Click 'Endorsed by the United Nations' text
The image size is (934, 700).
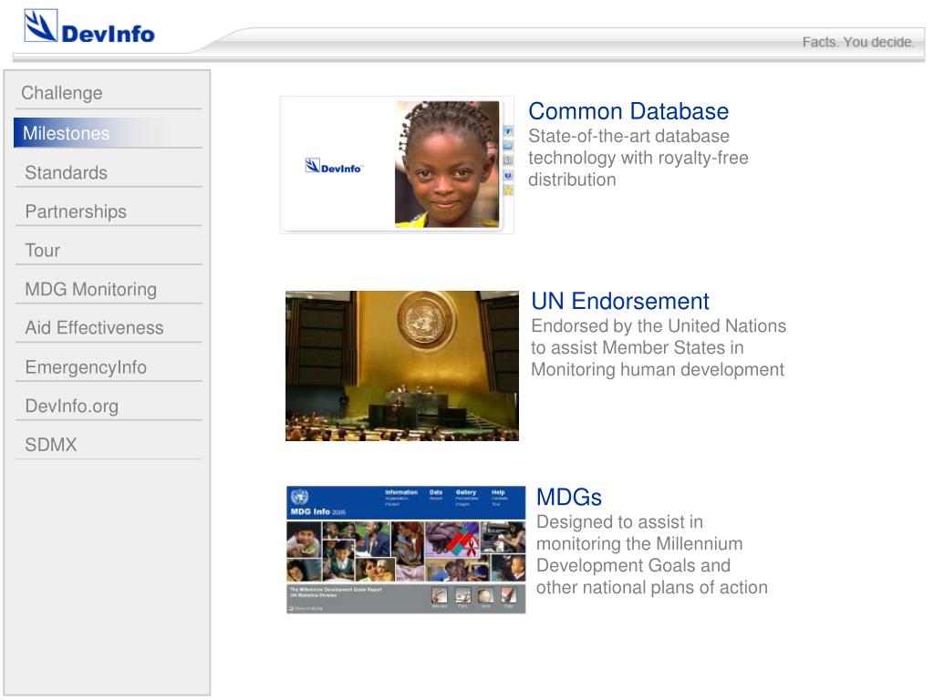659,325
